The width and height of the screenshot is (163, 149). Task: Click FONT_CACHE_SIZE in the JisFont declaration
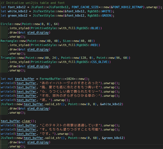pos(85,7)
